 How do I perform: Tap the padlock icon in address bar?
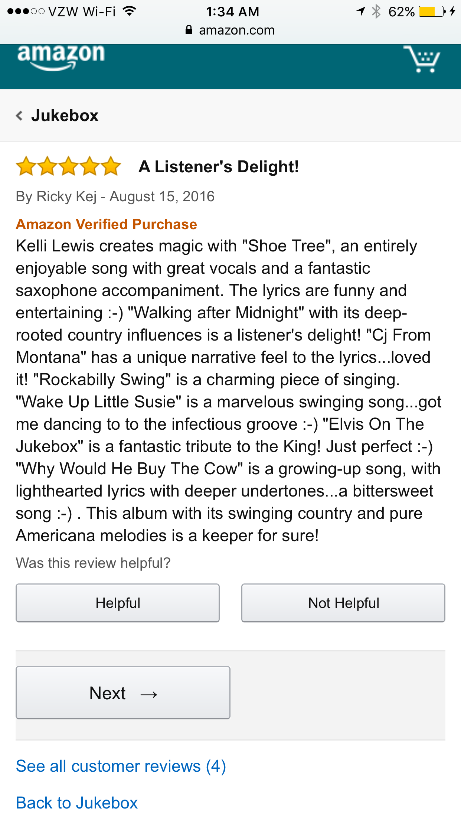point(189,30)
